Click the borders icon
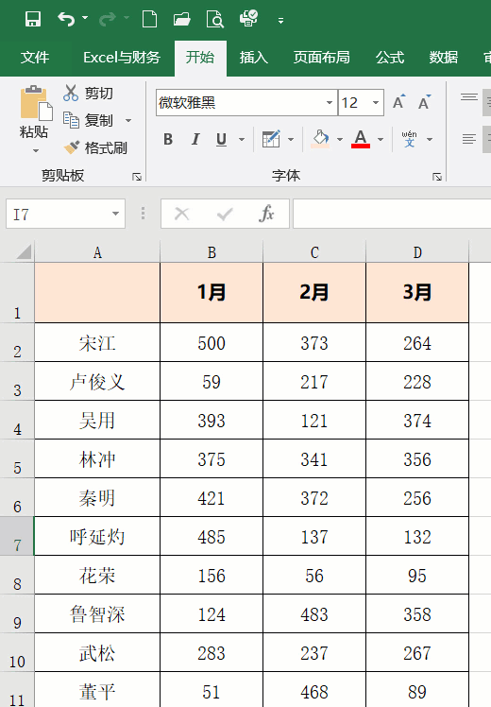491x707 pixels. (271, 139)
